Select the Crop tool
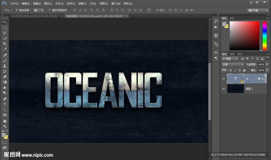271x160 pixels. [5, 44]
